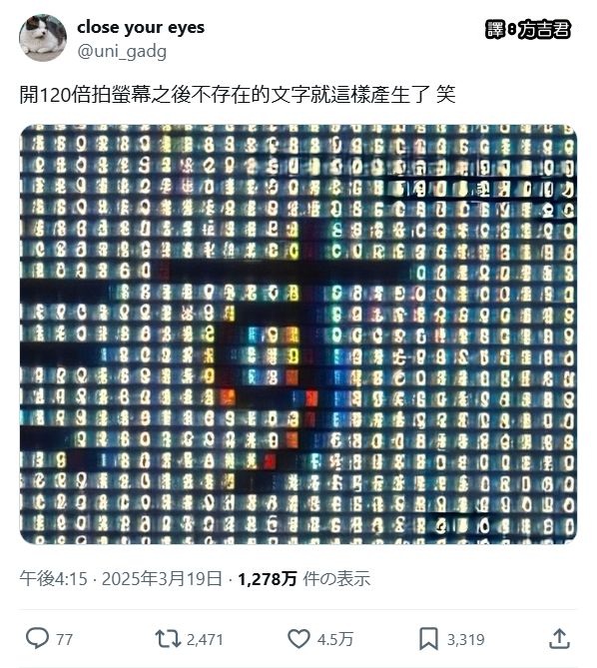Click the retweet count 2,471
597x668 pixels.
coord(205,639)
